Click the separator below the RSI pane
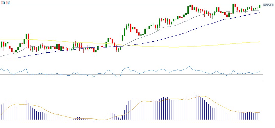The height and width of the screenshot is (128, 275). click(x=128, y=81)
